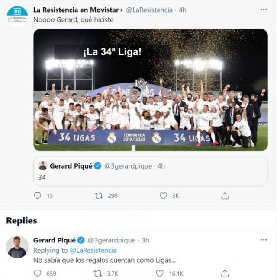Share Gerard Piqué's reply tweet

click(225, 274)
